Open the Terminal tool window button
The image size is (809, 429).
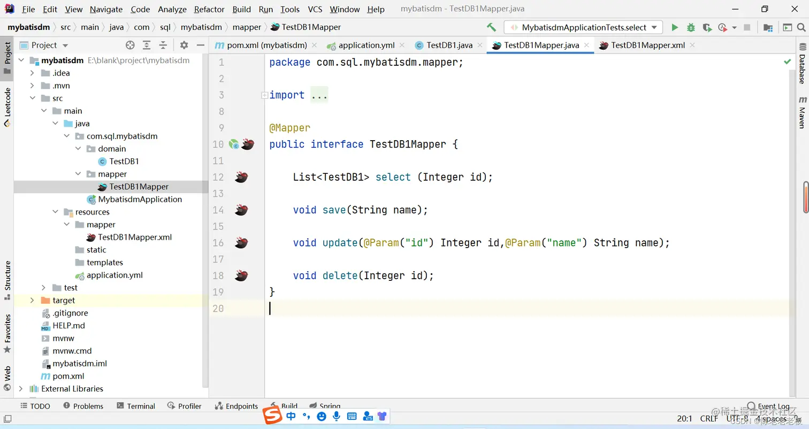point(136,406)
